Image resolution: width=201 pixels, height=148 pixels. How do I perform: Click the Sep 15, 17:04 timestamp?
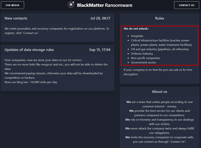click(x=100, y=50)
